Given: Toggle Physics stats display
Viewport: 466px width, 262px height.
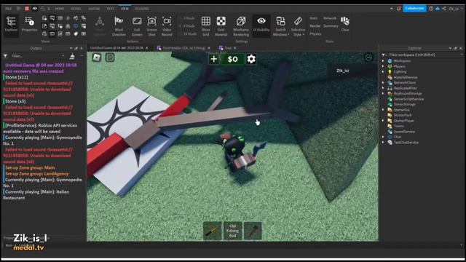Looking at the screenshot, I should (315, 34).
